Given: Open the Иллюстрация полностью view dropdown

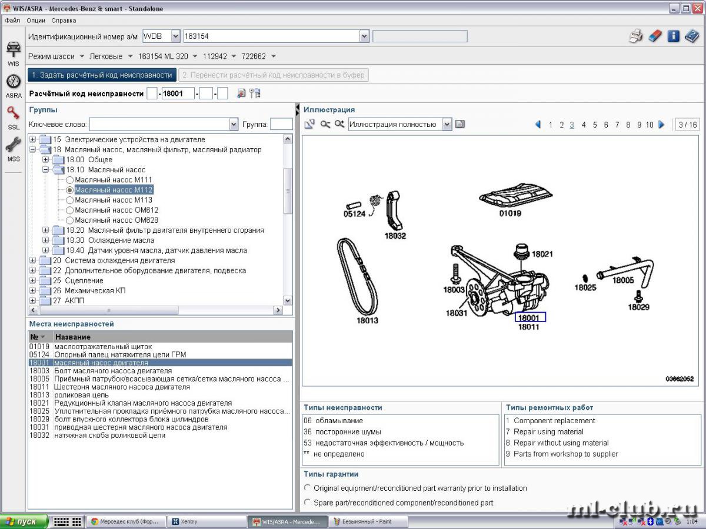Looking at the screenshot, I should coord(447,124).
